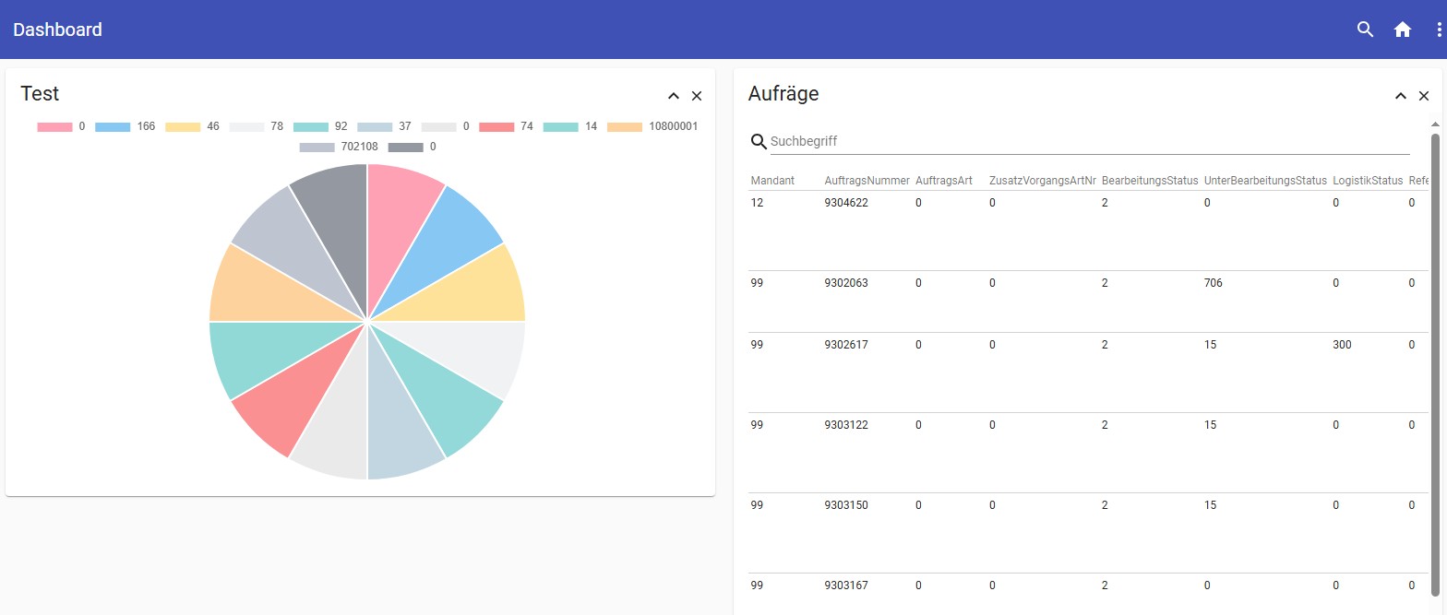Click the Aufräge panel title
The image size is (1447, 615).
pyautogui.click(x=783, y=93)
